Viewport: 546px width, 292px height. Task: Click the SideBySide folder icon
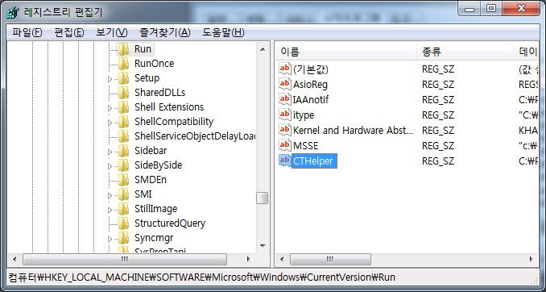[x=123, y=165]
